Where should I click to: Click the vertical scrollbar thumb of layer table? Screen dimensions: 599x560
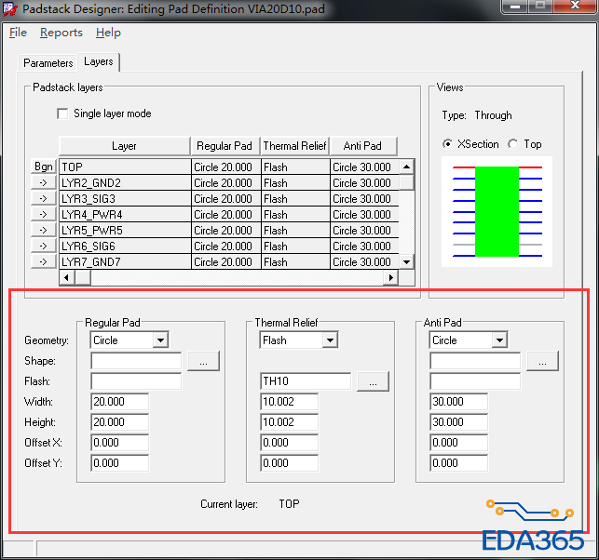pyautogui.click(x=407, y=182)
